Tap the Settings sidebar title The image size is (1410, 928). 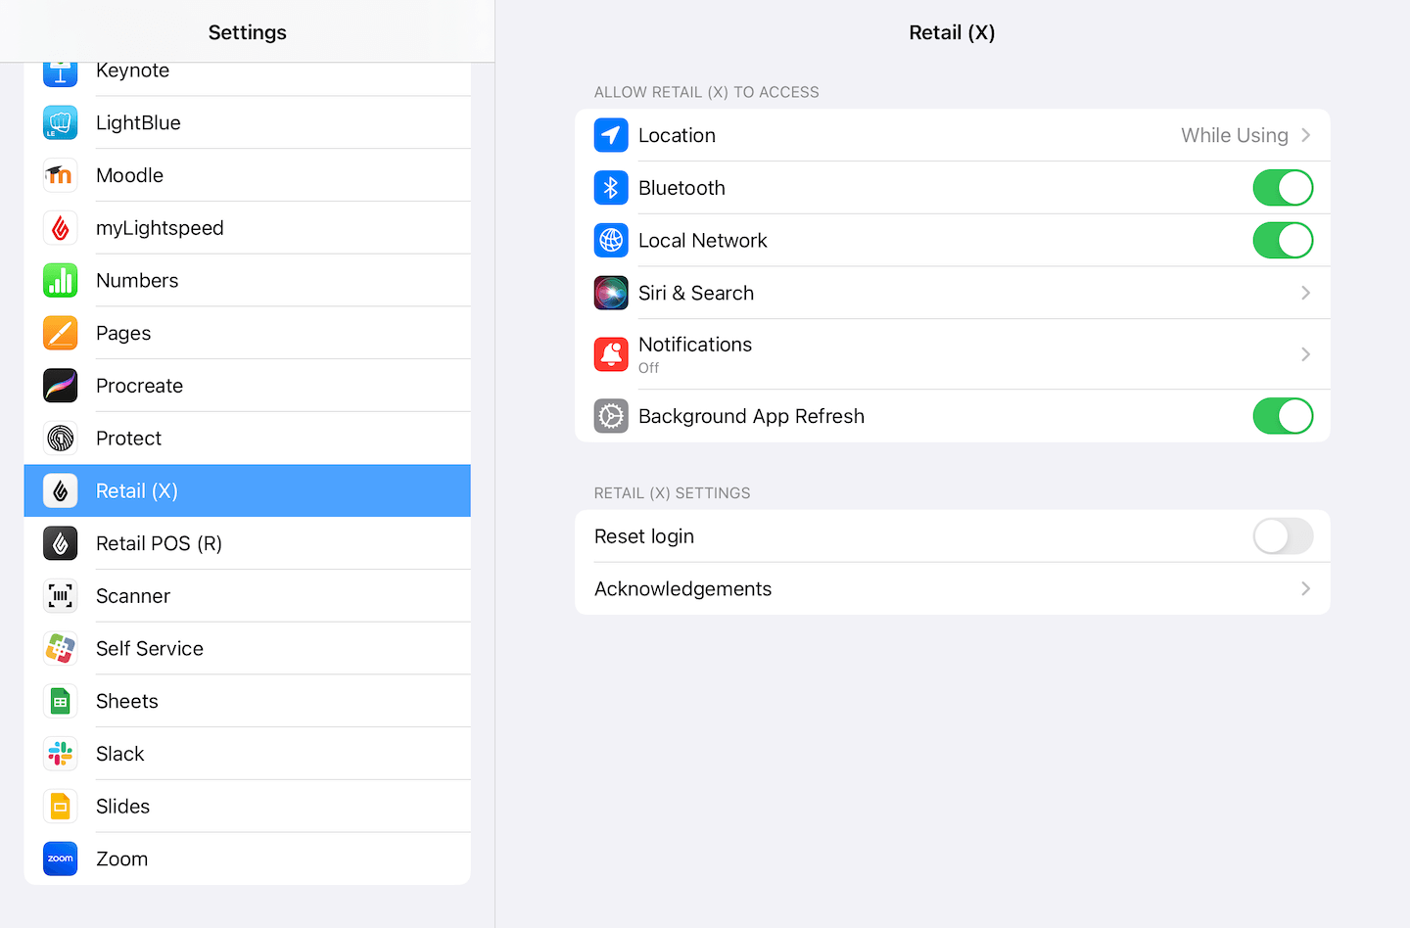coord(248,32)
